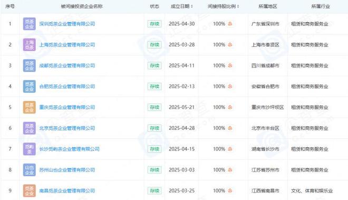
Task: Select date cell 2025-04-28
Action: click(x=182, y=128)
